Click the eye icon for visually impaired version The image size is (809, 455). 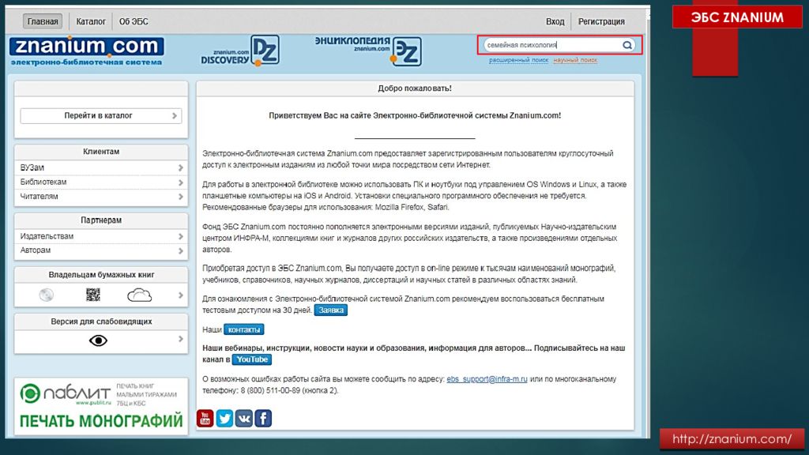[98, 340]
